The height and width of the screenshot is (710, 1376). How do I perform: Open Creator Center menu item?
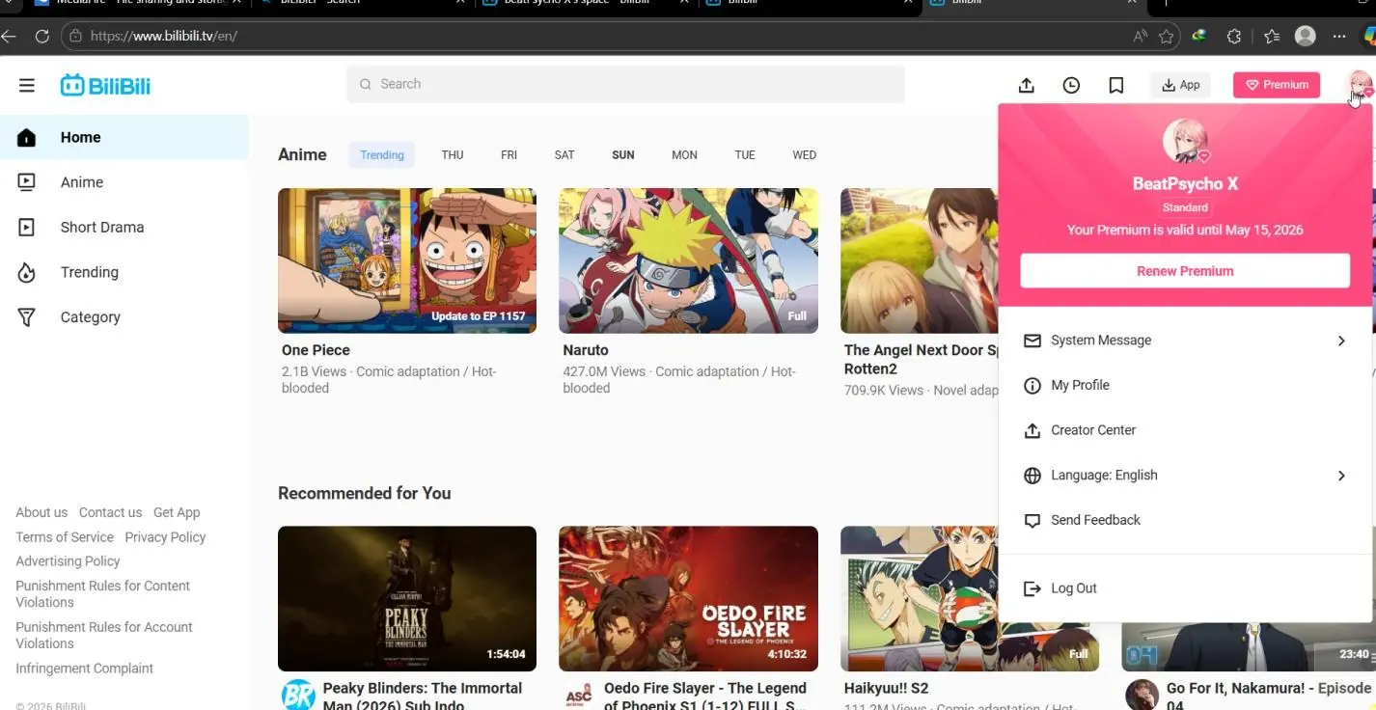coord(1185,430)
